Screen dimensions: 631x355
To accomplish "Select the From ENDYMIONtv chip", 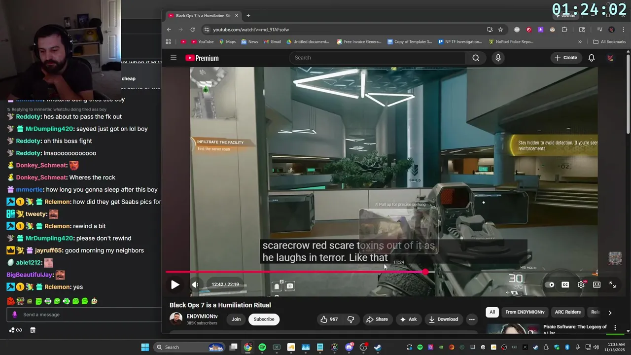I will tap(525, 312).
